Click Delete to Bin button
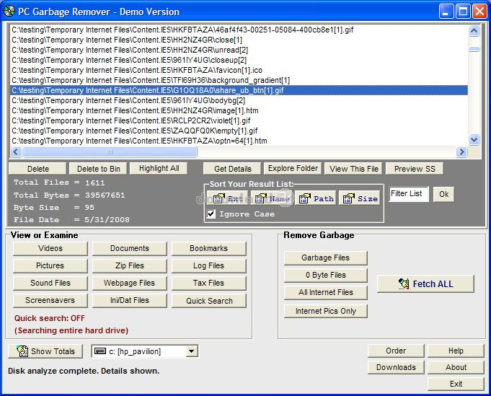 (x=98, y=169)
